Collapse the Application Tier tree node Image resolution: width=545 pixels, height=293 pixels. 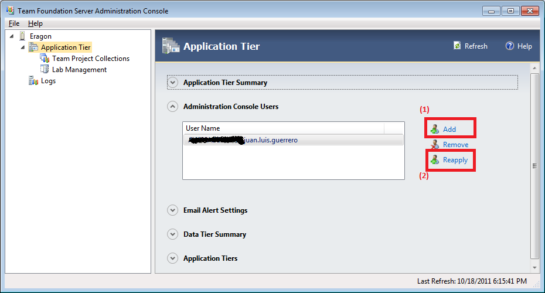coord(23,47)
